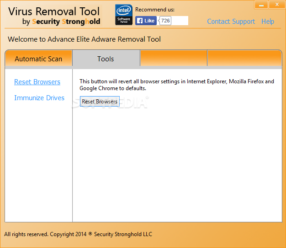The image size is (286, 248).
Task: Open the Contact Support link
Action: tap(231, 22)
